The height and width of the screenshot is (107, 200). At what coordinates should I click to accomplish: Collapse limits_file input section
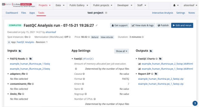click(8, 94)
